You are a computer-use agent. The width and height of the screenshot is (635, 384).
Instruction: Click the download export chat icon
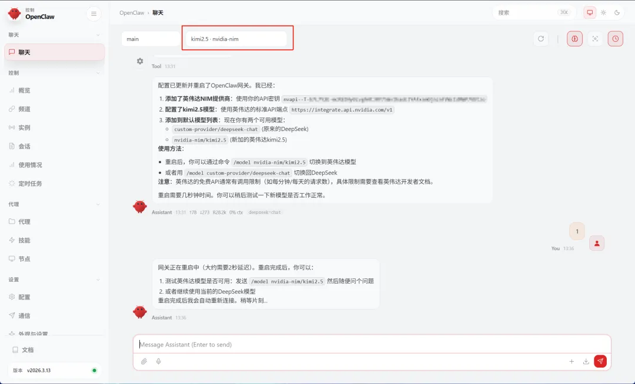pyautogui.click(x=586, y=361)
